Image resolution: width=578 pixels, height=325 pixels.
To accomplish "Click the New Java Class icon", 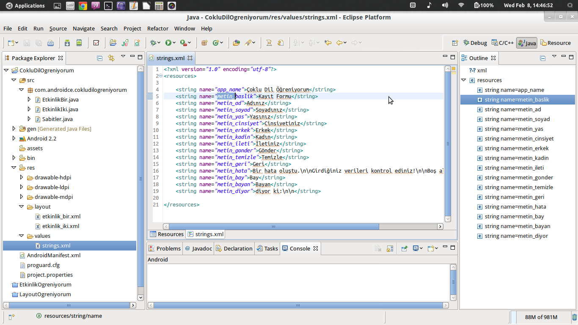I will 216,43.
